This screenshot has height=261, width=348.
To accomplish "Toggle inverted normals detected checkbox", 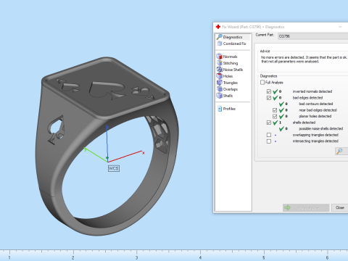I will pos(269,91).
